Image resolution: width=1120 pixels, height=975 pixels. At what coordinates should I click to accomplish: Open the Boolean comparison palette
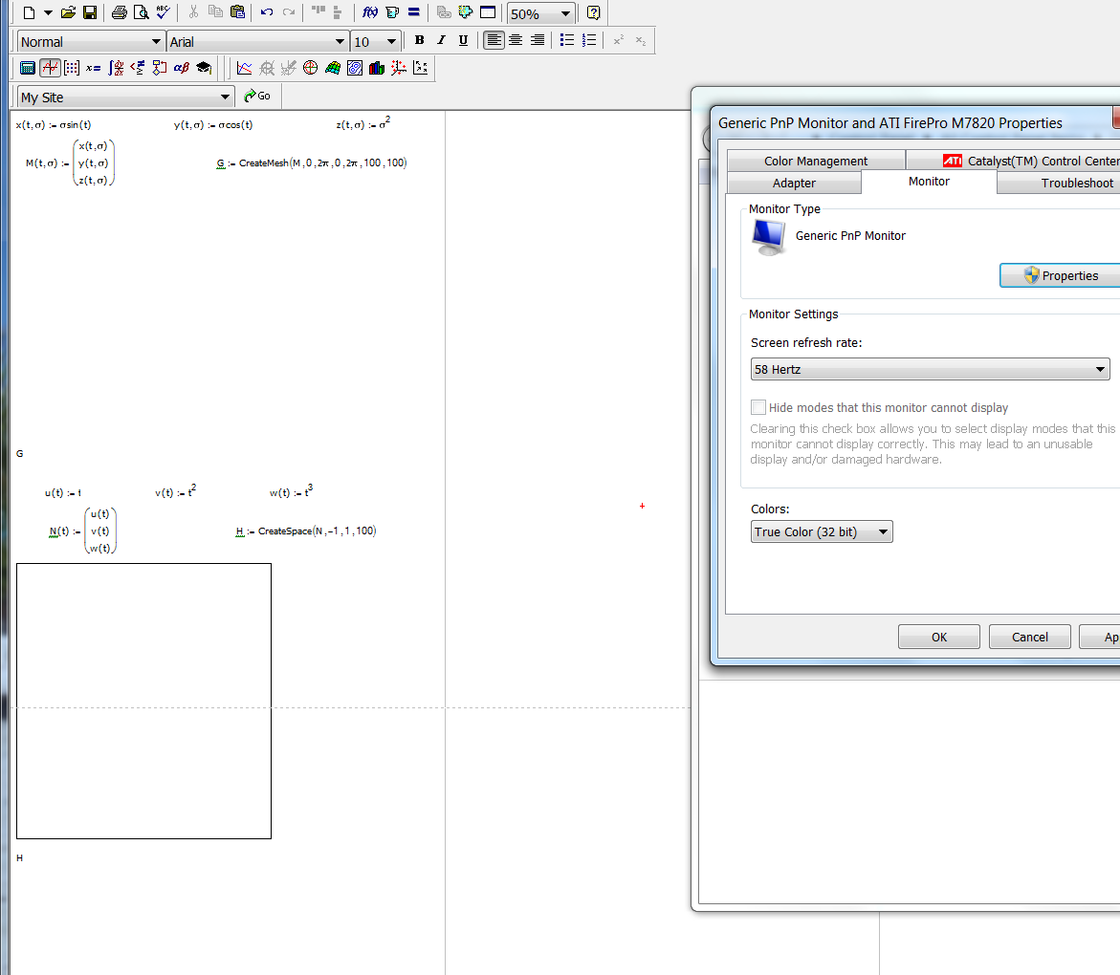pyautogui.click(x=138, y=68)
